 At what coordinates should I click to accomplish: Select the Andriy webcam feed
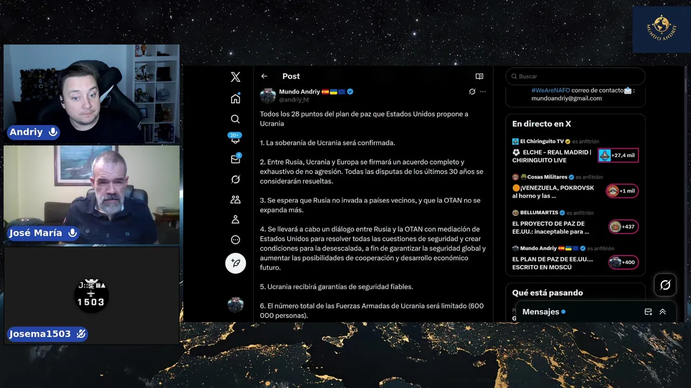92,94
